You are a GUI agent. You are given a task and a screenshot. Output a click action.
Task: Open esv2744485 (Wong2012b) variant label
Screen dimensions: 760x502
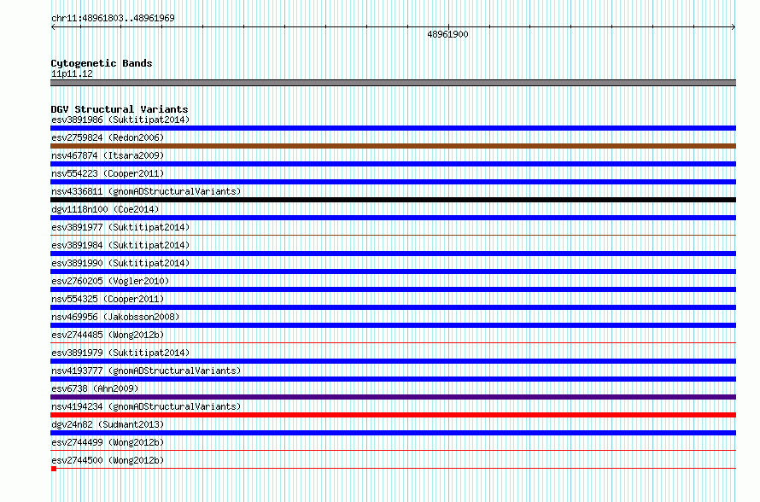108,335
